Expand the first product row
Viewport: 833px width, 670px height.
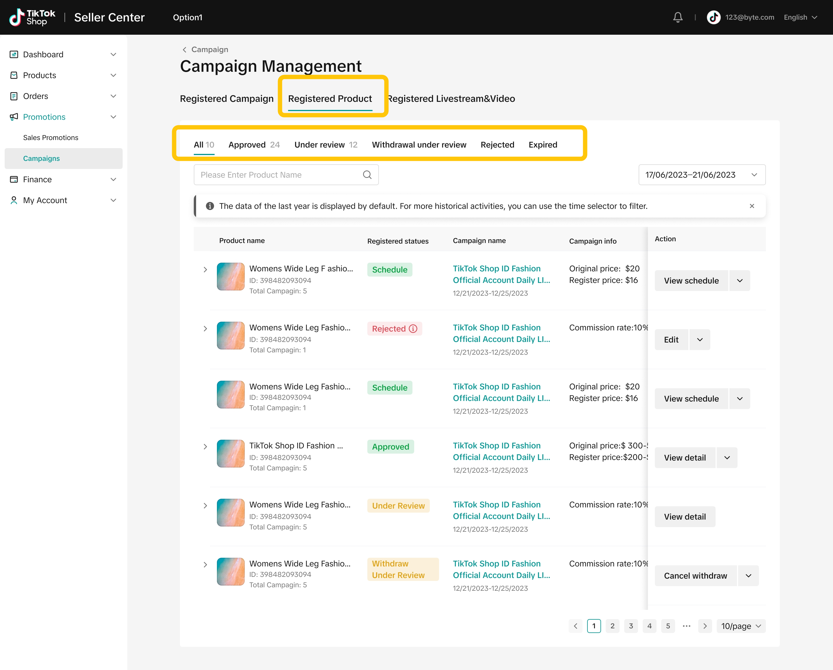point(205,269)
